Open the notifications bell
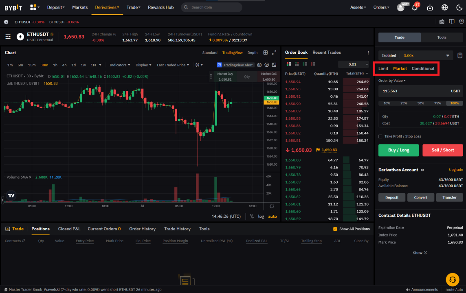 point(415,7)
